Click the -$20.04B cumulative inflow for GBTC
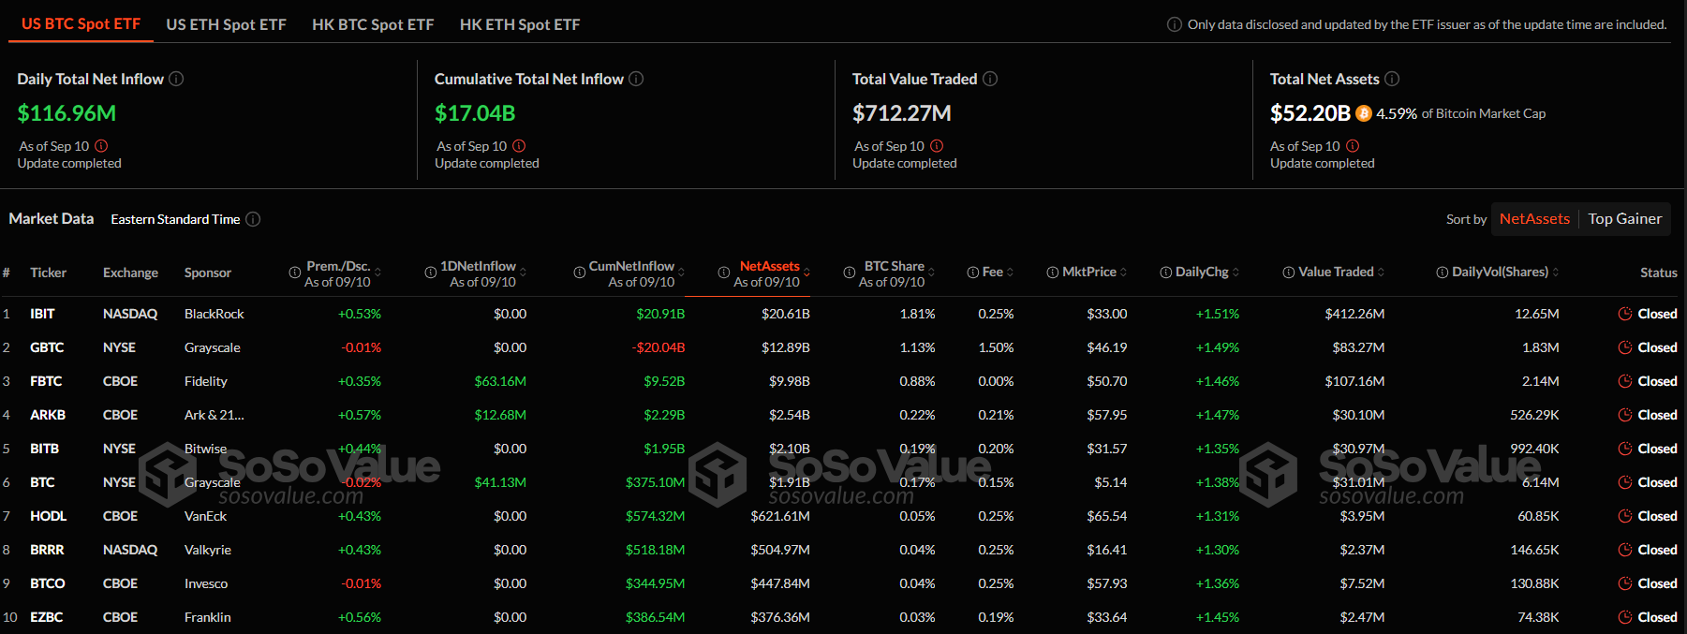This screenshot has width=1687, height=634. pyautogui.click(x=659, y=347)
